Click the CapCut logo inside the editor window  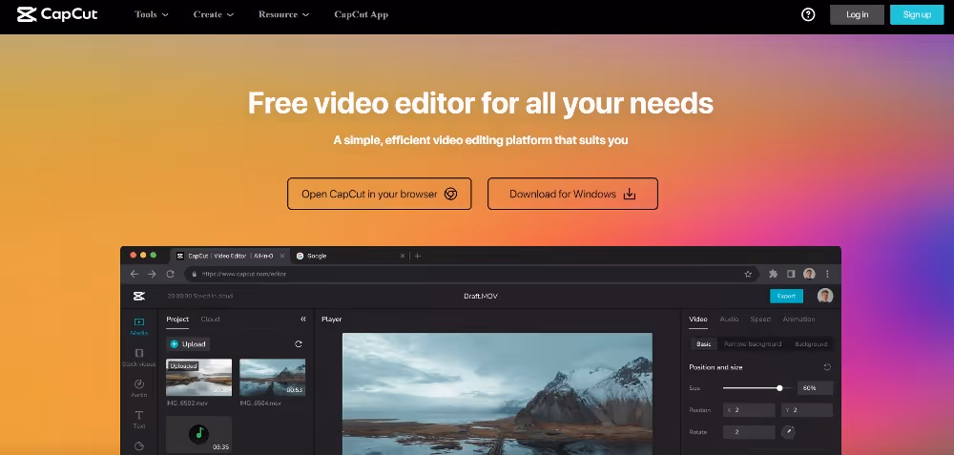pyautogui.click(x=138, y=297)
